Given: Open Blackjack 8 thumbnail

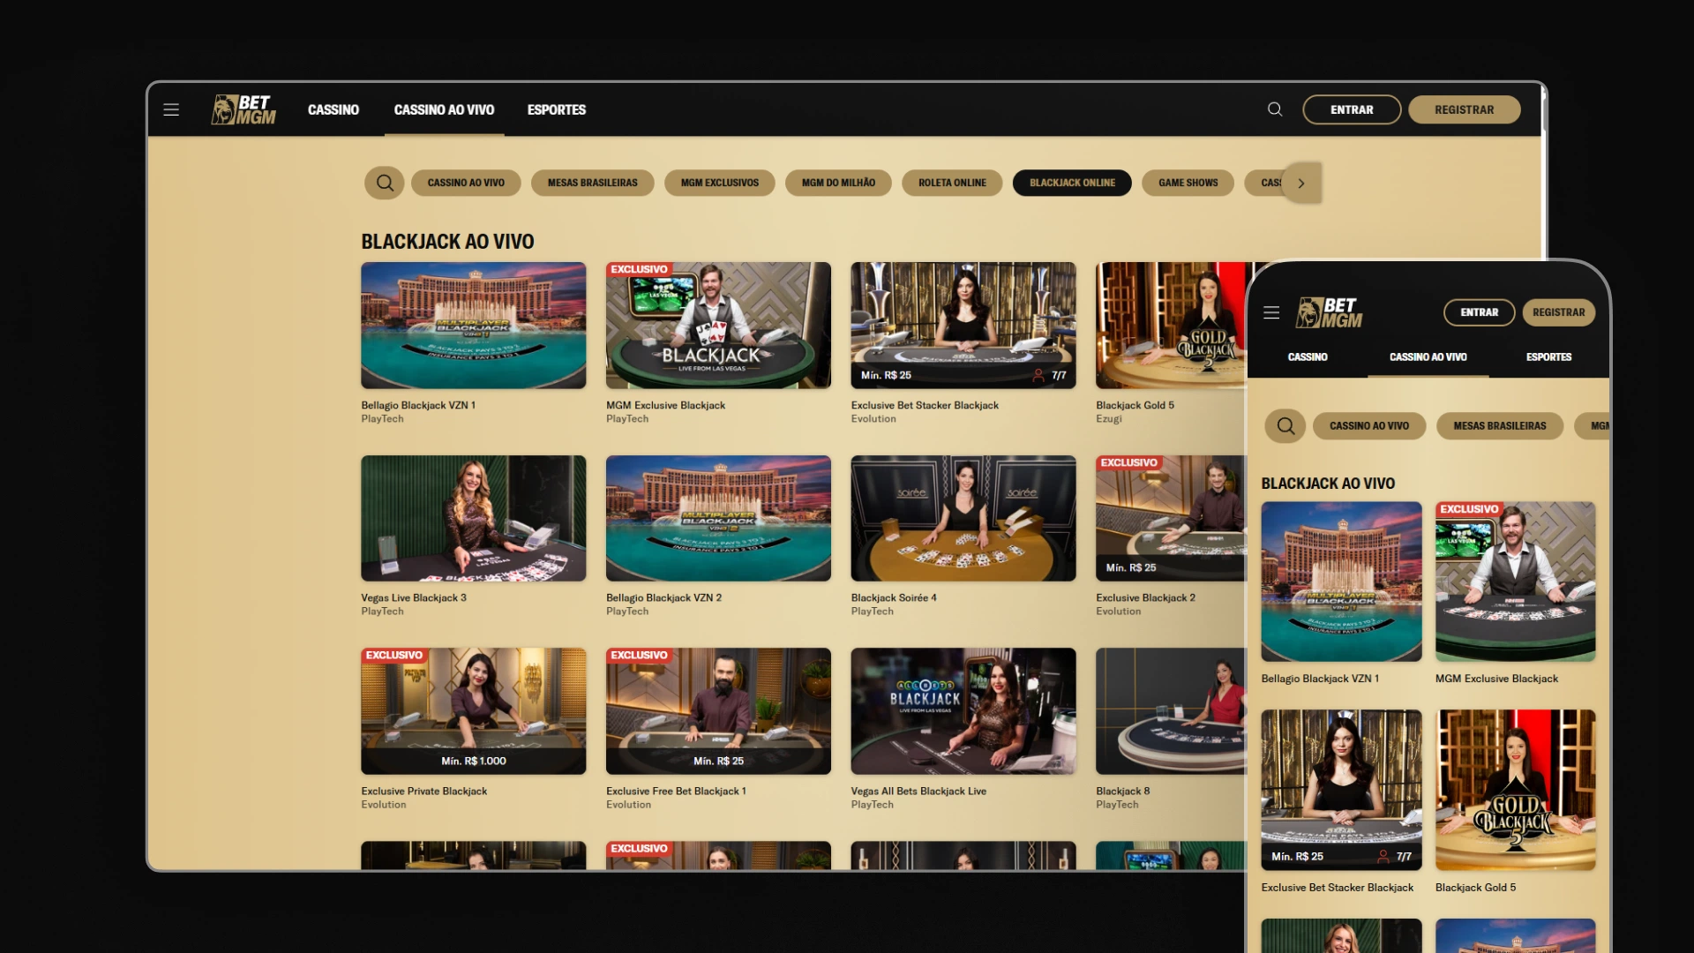Looking at the screenshot, I should pos(1171,711).
